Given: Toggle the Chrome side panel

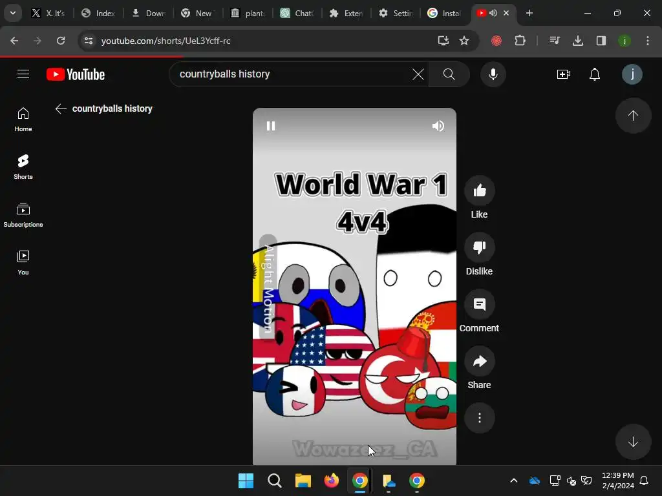Looking at the screenshot, I should point(601,41).
